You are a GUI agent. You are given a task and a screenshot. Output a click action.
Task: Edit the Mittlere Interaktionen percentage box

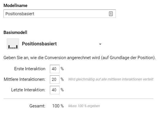click(x=55, y=79)
